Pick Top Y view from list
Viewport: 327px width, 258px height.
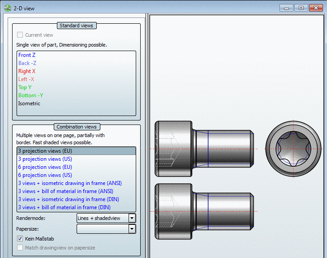pos(25,87)
